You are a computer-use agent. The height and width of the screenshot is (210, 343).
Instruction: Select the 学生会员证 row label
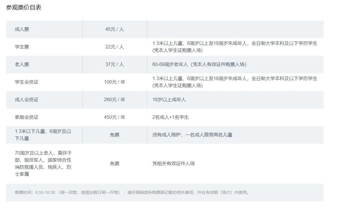pos(26,82)
